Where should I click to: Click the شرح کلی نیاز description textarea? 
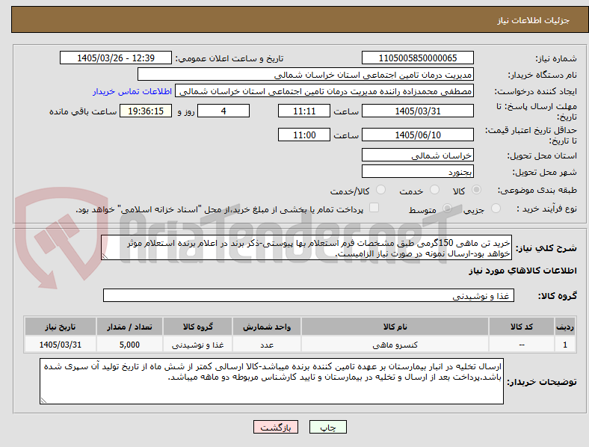[306, 247]
